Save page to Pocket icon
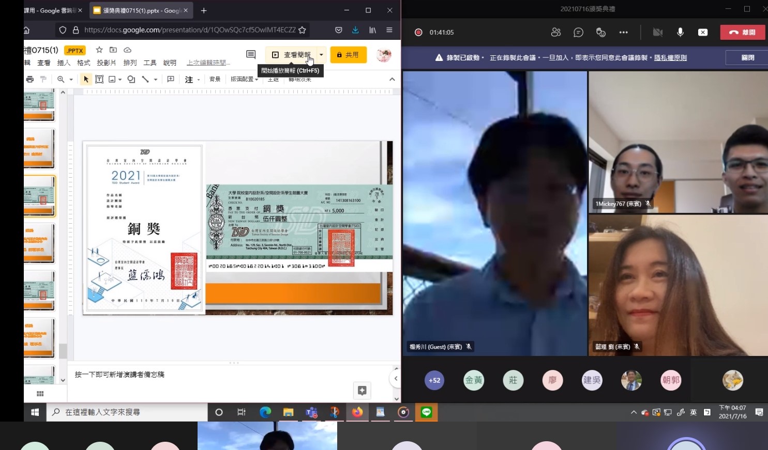Screen dimensions: 768x450 [339, 30]
